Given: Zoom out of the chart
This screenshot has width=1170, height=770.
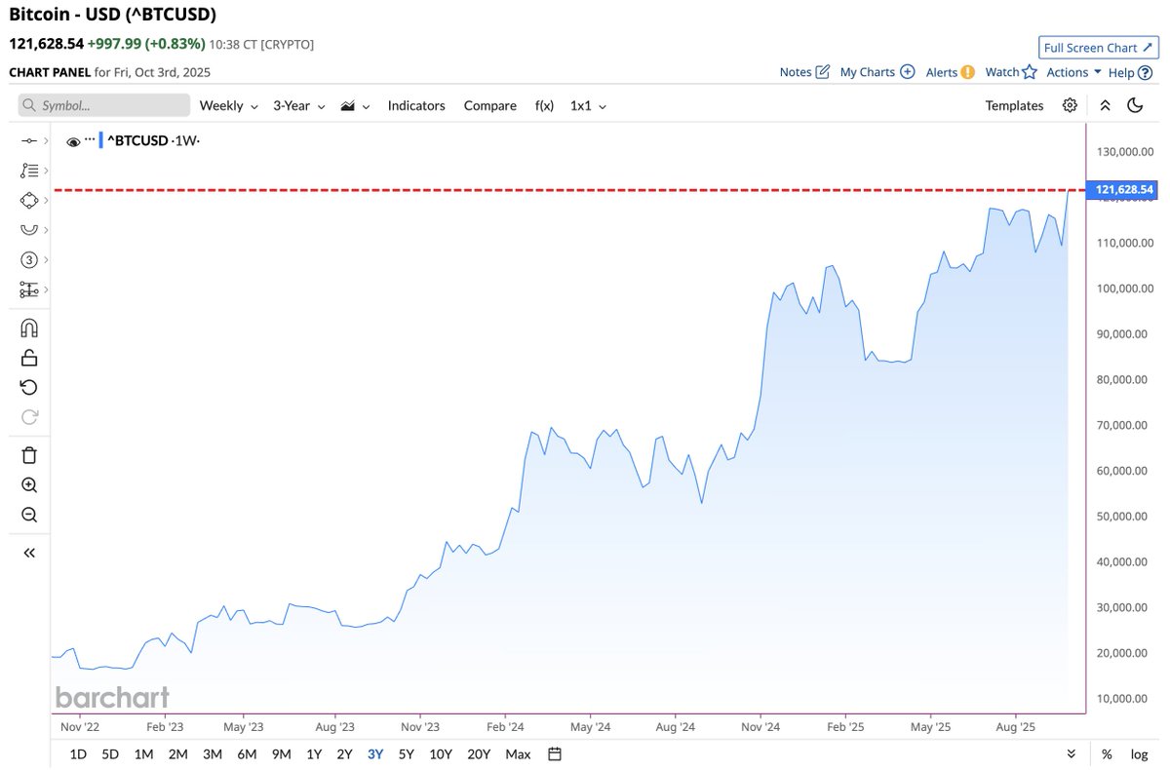Looking at the screenshot, I should point(29,515).
